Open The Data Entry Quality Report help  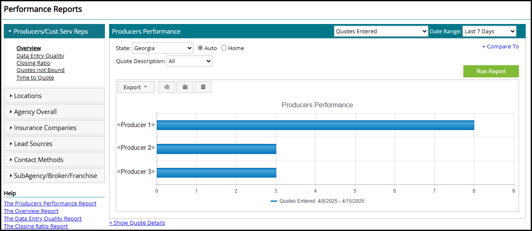click(43, 218)
